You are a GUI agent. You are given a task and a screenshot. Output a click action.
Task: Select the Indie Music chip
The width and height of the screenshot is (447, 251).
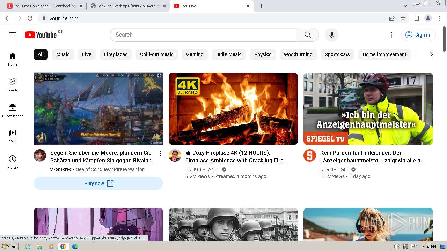pos(229,54)
